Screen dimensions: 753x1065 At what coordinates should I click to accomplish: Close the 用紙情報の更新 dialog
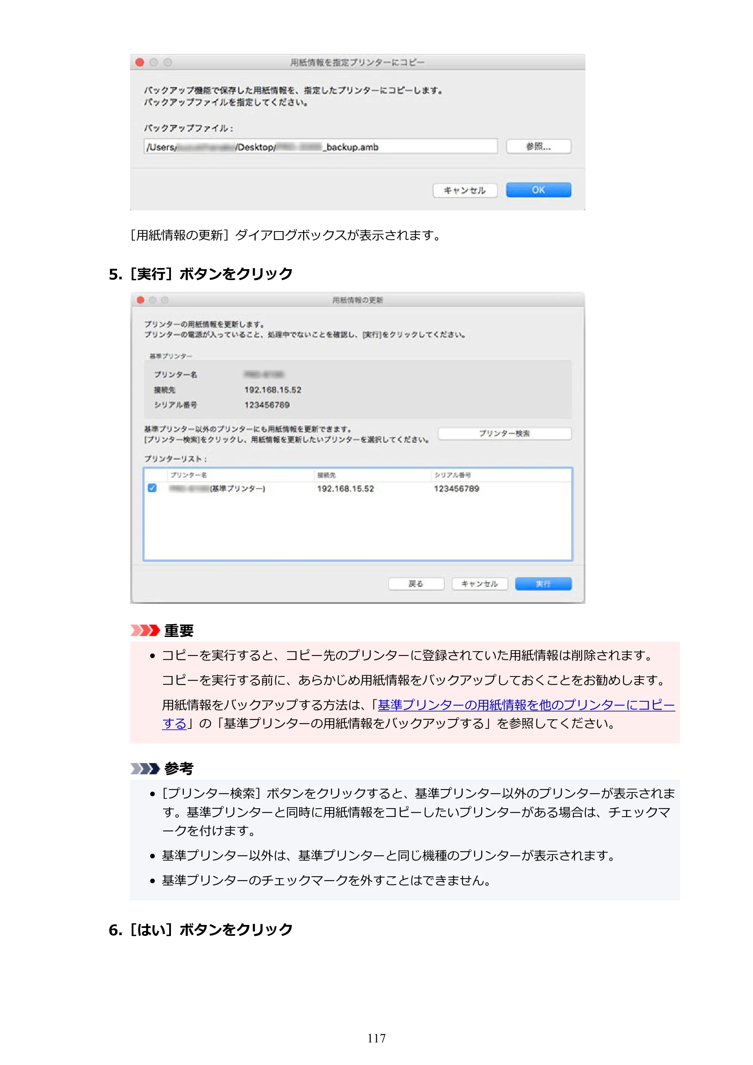tap(140, 300)
